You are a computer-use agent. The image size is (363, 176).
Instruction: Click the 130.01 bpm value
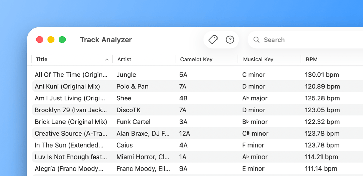pos(322,75)
